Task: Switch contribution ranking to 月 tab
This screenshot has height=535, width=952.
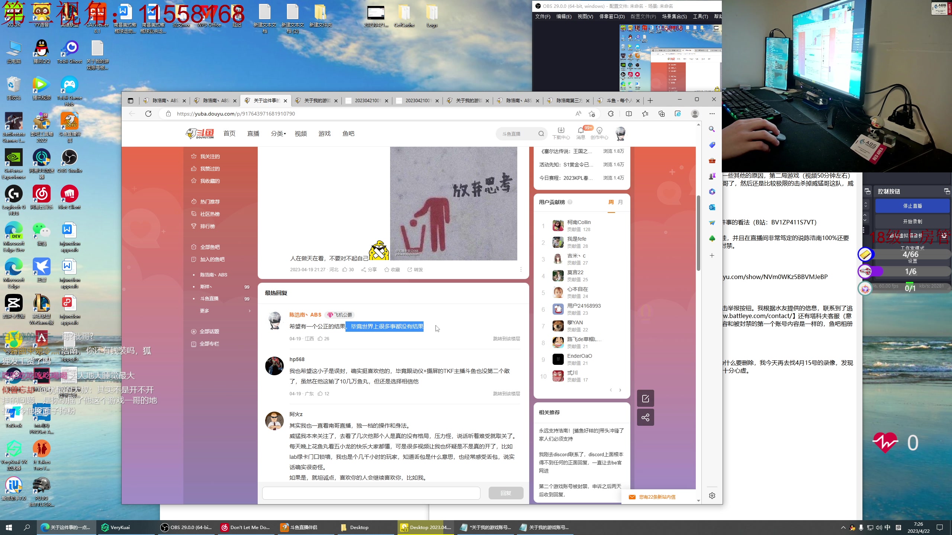Action: coord(620,202)
